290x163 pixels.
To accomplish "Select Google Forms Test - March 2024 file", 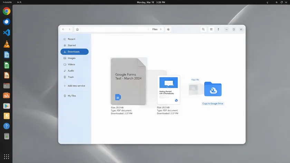I will pyautogui.click(x=128, y=81).
